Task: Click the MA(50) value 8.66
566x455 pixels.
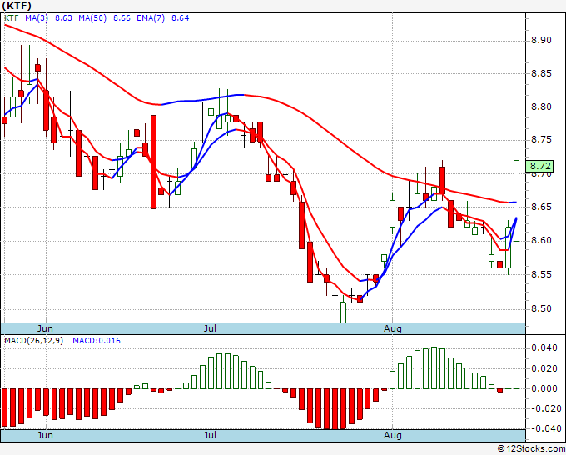Action: pos(122,18)
